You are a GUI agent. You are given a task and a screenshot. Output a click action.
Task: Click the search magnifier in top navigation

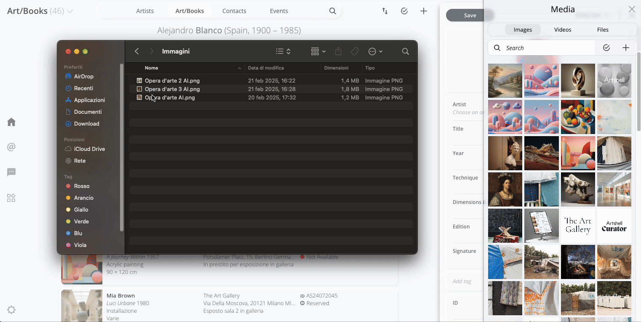333,11
